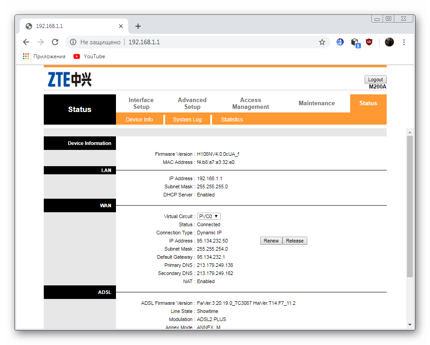Open the Interface Setup tab
The image size is (430, 345).
[x=141, y=103]
